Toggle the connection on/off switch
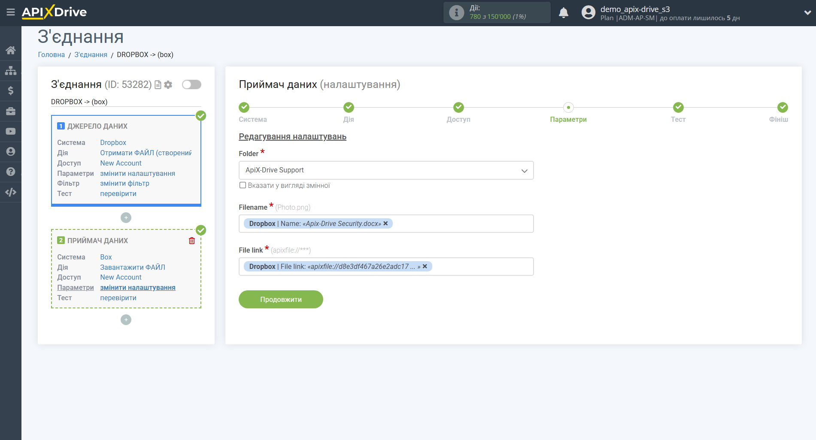The height and width of the screenshot is (440, 816). click(x=191, y=84)
